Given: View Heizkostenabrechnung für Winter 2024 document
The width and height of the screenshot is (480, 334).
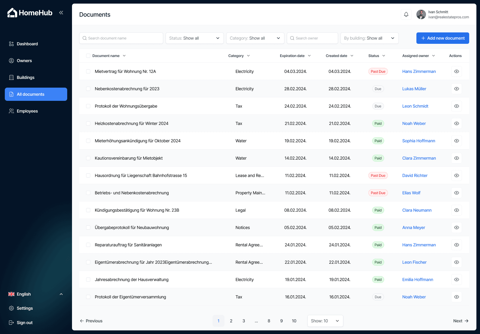Looking at the screenshot, I should tap(457, 124).
